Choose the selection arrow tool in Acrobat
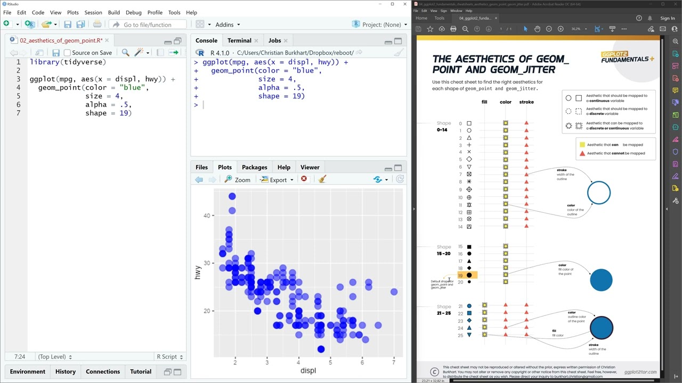 click(525, 29)
